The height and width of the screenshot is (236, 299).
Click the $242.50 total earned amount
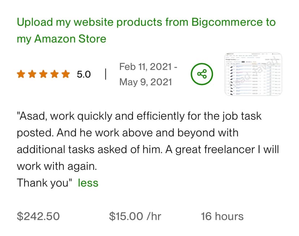pyautogui.click(x=38, y=216)
